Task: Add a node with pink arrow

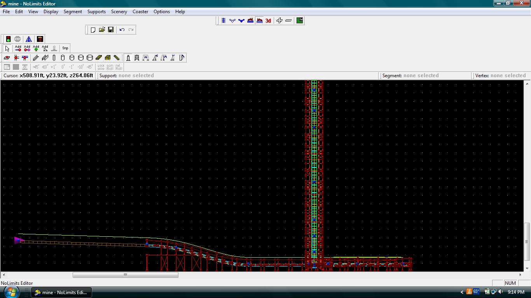Action: (x=27, y=48)
